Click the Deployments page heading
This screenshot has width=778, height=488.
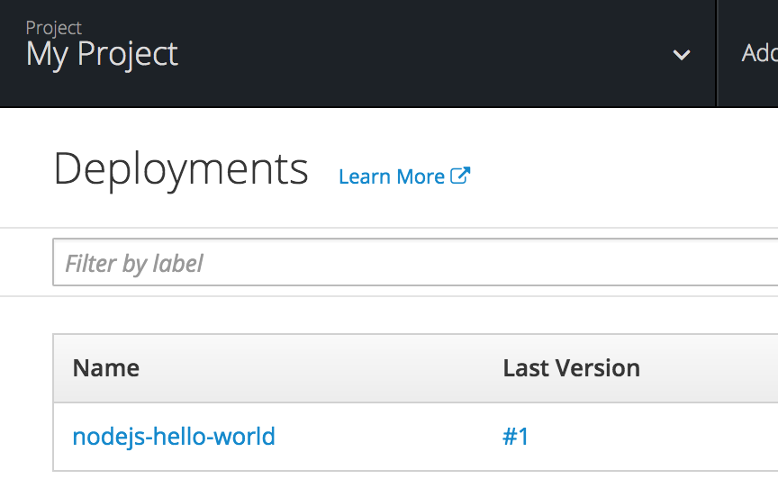(181, 169)
